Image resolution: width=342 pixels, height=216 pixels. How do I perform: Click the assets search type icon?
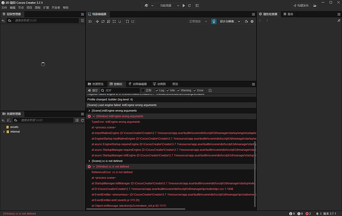(x=15, y=120)
